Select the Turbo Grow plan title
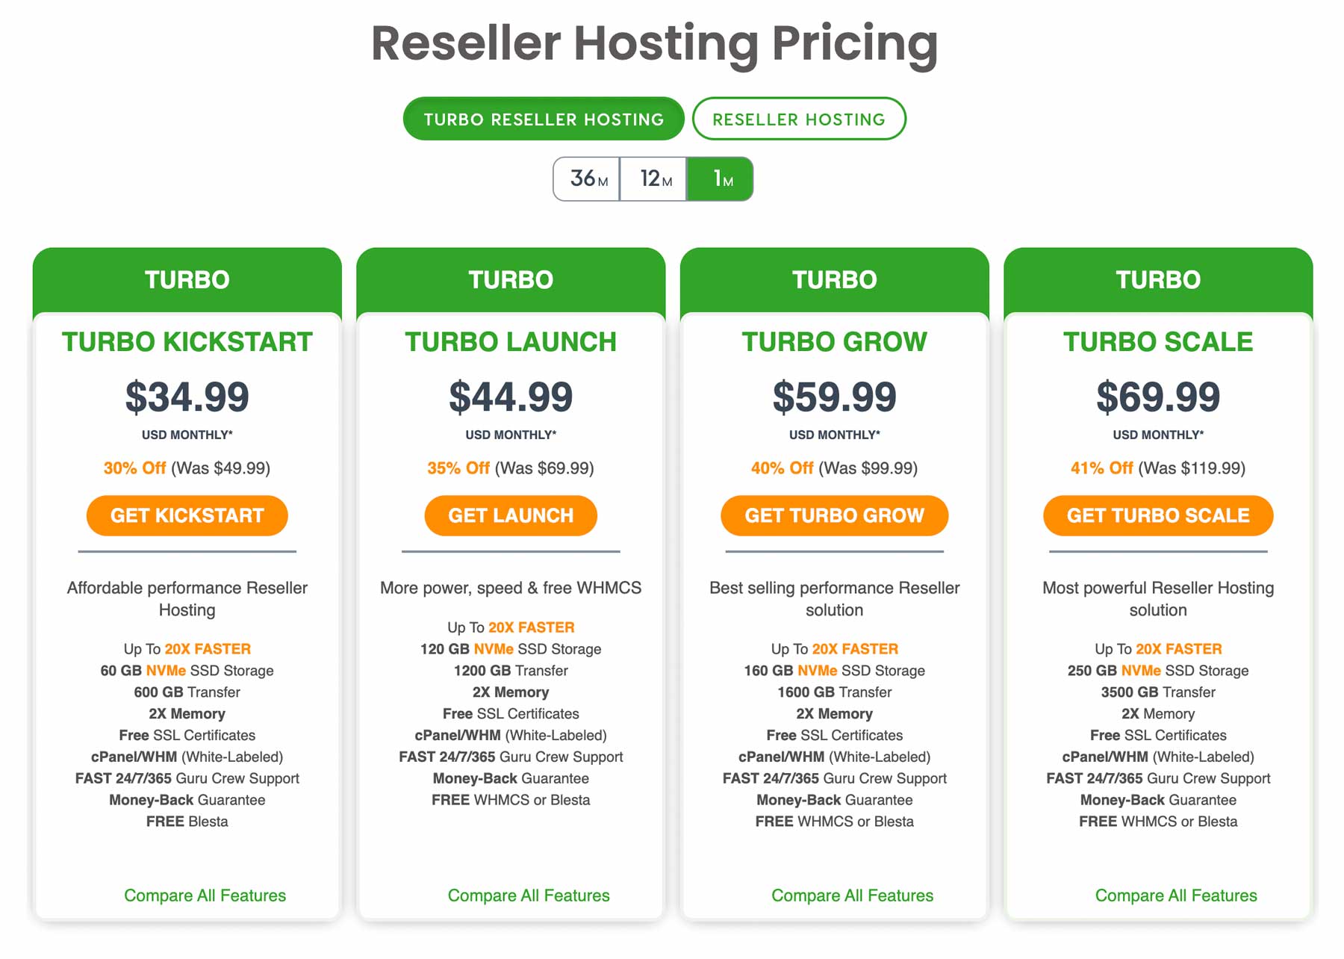 point(833,341)
